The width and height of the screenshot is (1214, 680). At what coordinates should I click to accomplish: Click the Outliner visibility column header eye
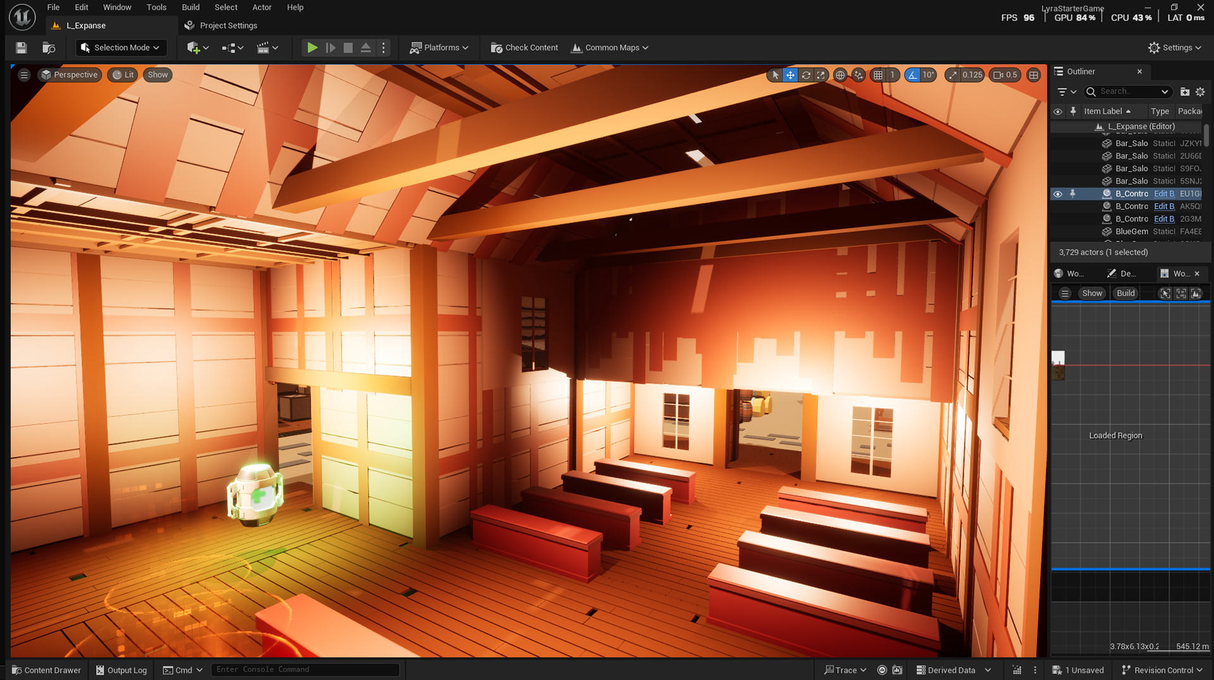[x=1057, y=111]
